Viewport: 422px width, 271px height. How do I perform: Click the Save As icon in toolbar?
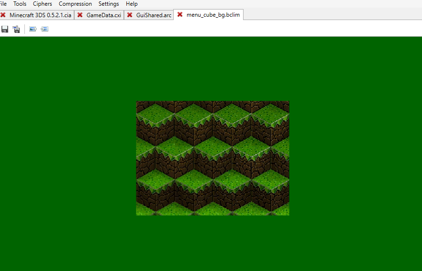pos(16,29)
